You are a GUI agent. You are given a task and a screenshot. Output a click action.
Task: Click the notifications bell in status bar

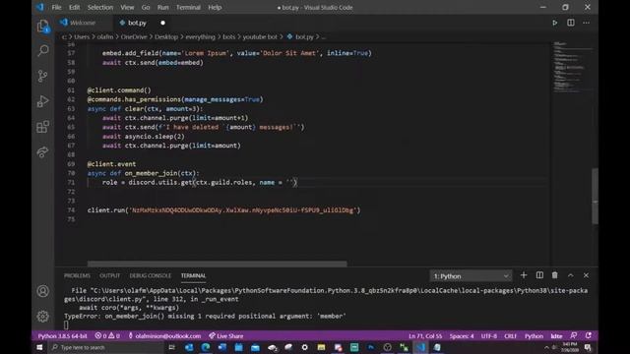click(x=589, y=335)
